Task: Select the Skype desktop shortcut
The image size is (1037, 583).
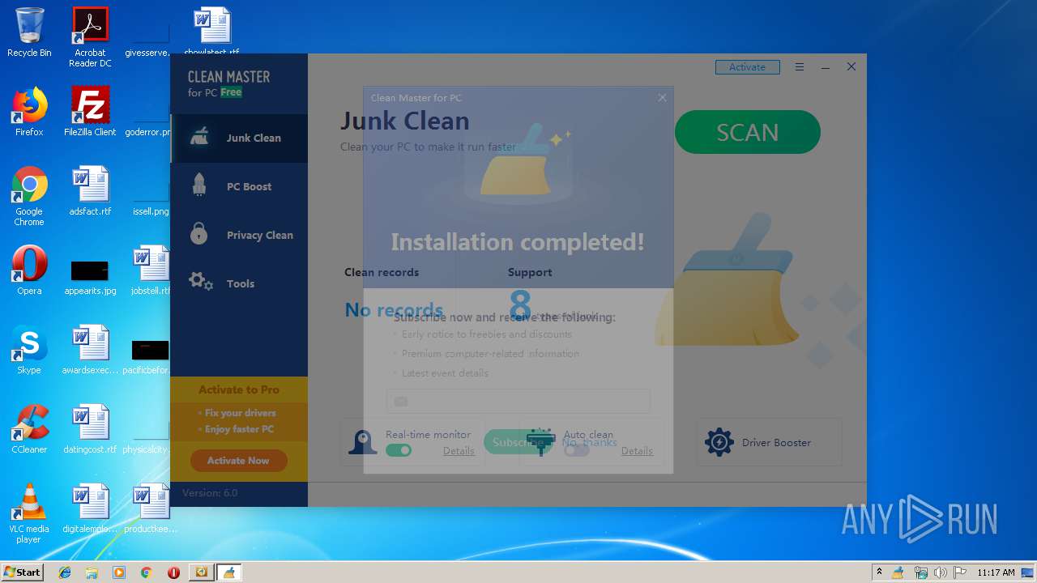Action: 29,349
